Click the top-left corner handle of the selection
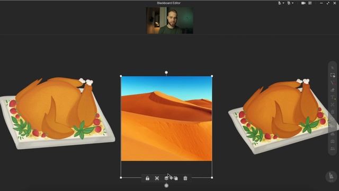This screenshot has height=191, width=339. point(121,76)
